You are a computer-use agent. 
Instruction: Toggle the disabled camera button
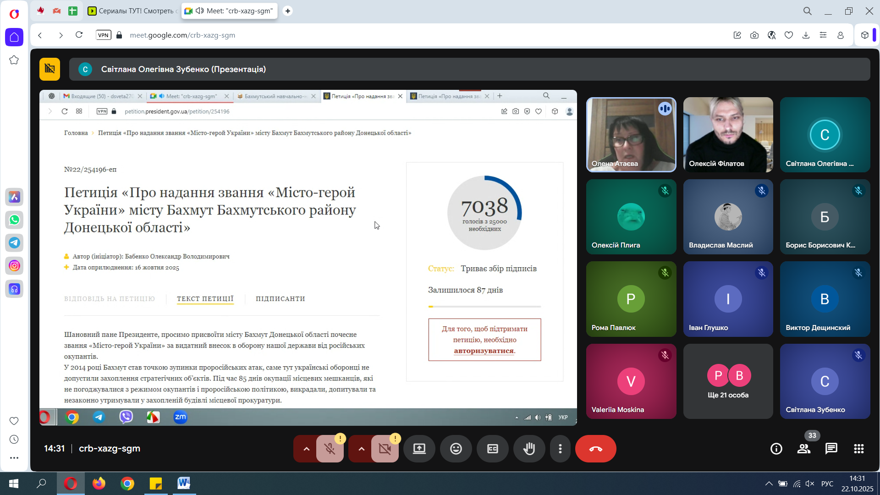[x=385, y=449]
